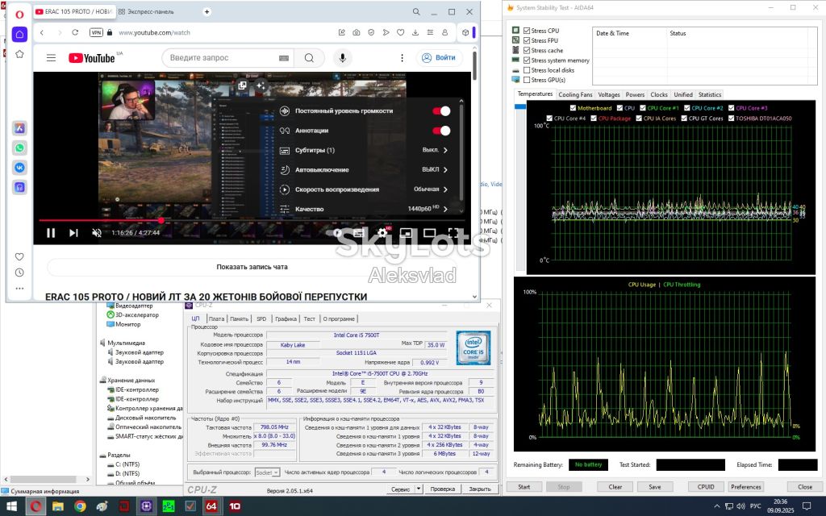Launch Google Chrome from the taskbar
The height and width of the screenshot is (516, 826).
coord(80,506)
